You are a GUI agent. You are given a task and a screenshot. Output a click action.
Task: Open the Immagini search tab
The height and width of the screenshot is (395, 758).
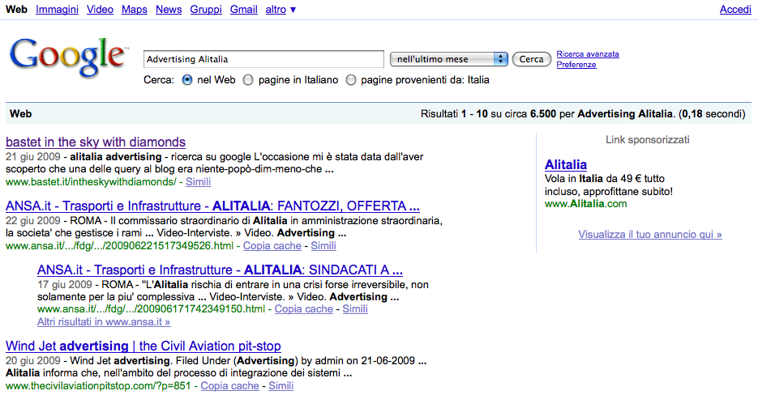tap(57, 9)
